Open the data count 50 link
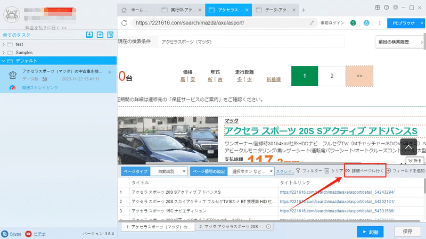Viewport: 426px width, 239px height. (45, 79)
